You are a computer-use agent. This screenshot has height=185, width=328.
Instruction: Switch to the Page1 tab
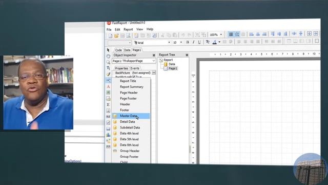click(x=137, y=50)
